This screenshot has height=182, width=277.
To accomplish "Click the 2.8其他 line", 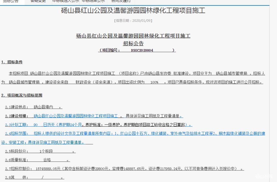I will pyautogui.click(x=35, y=177).
